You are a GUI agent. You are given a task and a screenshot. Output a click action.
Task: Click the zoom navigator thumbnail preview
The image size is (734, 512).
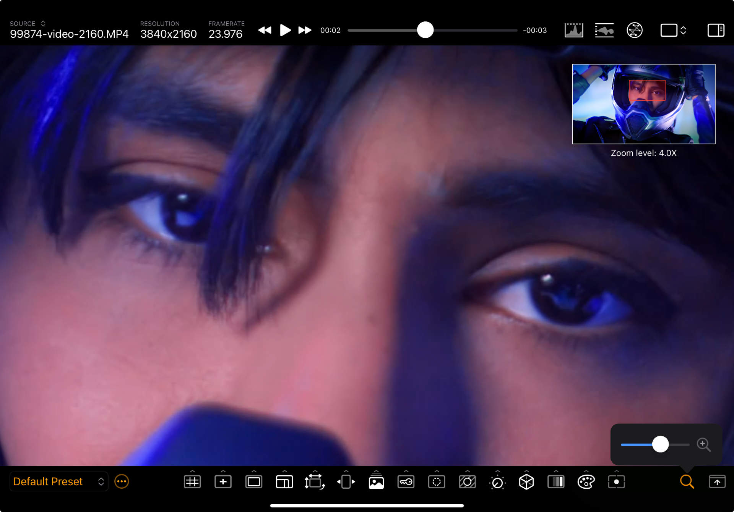[x=643, y=104]
